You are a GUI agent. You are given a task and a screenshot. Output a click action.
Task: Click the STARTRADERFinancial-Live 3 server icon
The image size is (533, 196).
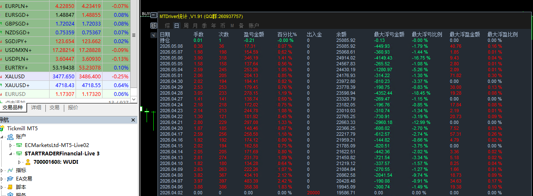[x=19, y=153]
